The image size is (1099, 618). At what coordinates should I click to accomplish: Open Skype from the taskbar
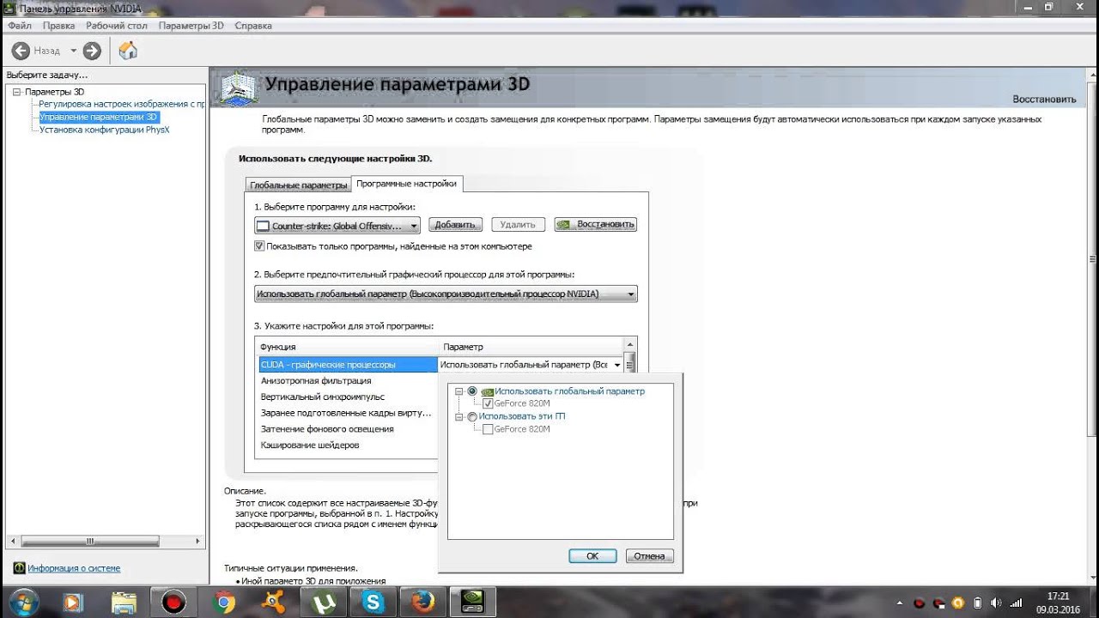[374, 603]
